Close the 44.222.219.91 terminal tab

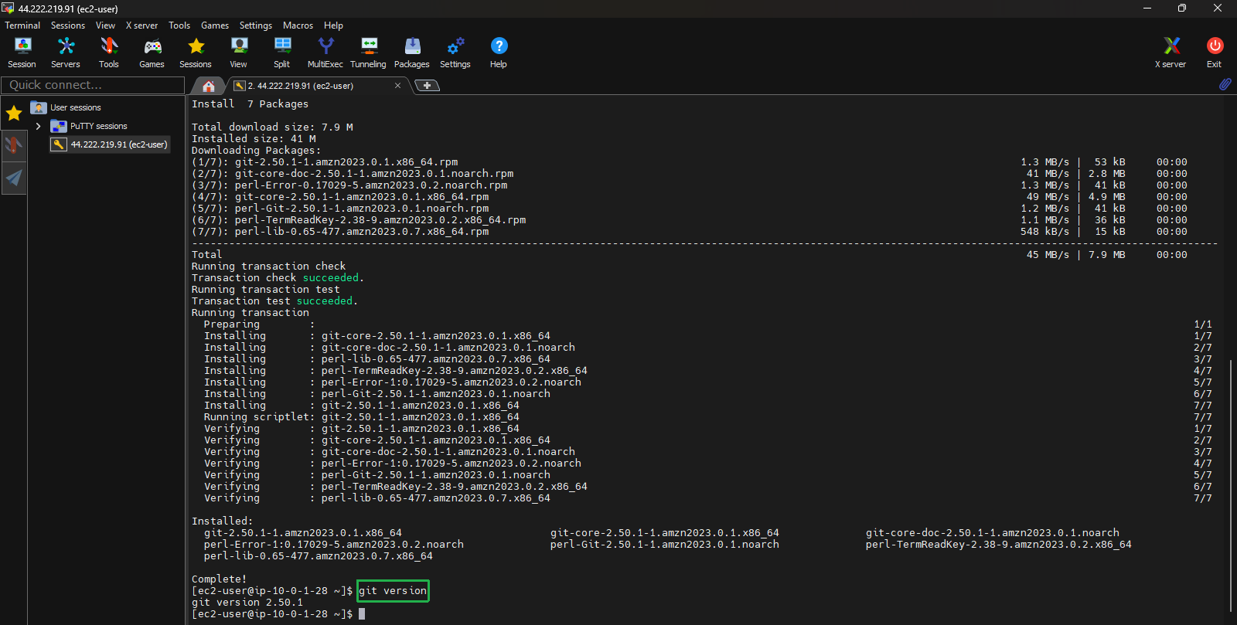point(397,86)
